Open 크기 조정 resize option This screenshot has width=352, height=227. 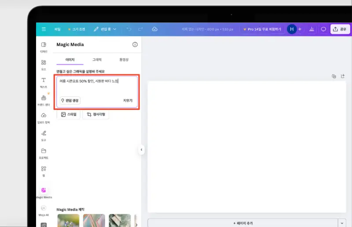click(x=77, y=29)
